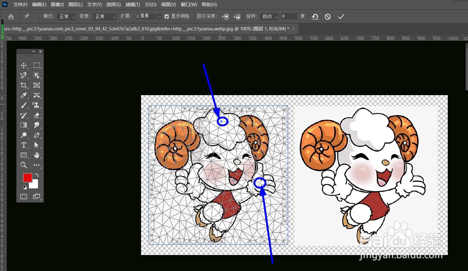Select the Dodge tool
Image resolution: width=468 pixels, height=271 pixels.
24,135
